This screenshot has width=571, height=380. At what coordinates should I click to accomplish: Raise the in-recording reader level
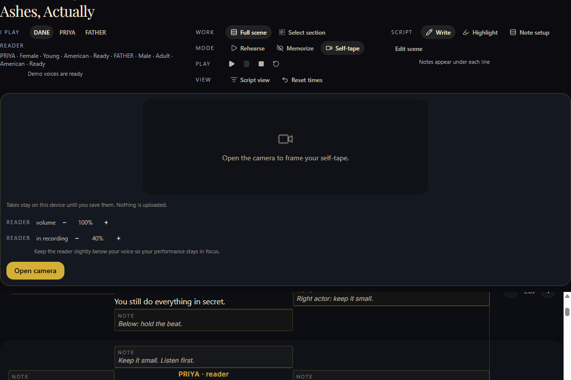tap(119, 238)
